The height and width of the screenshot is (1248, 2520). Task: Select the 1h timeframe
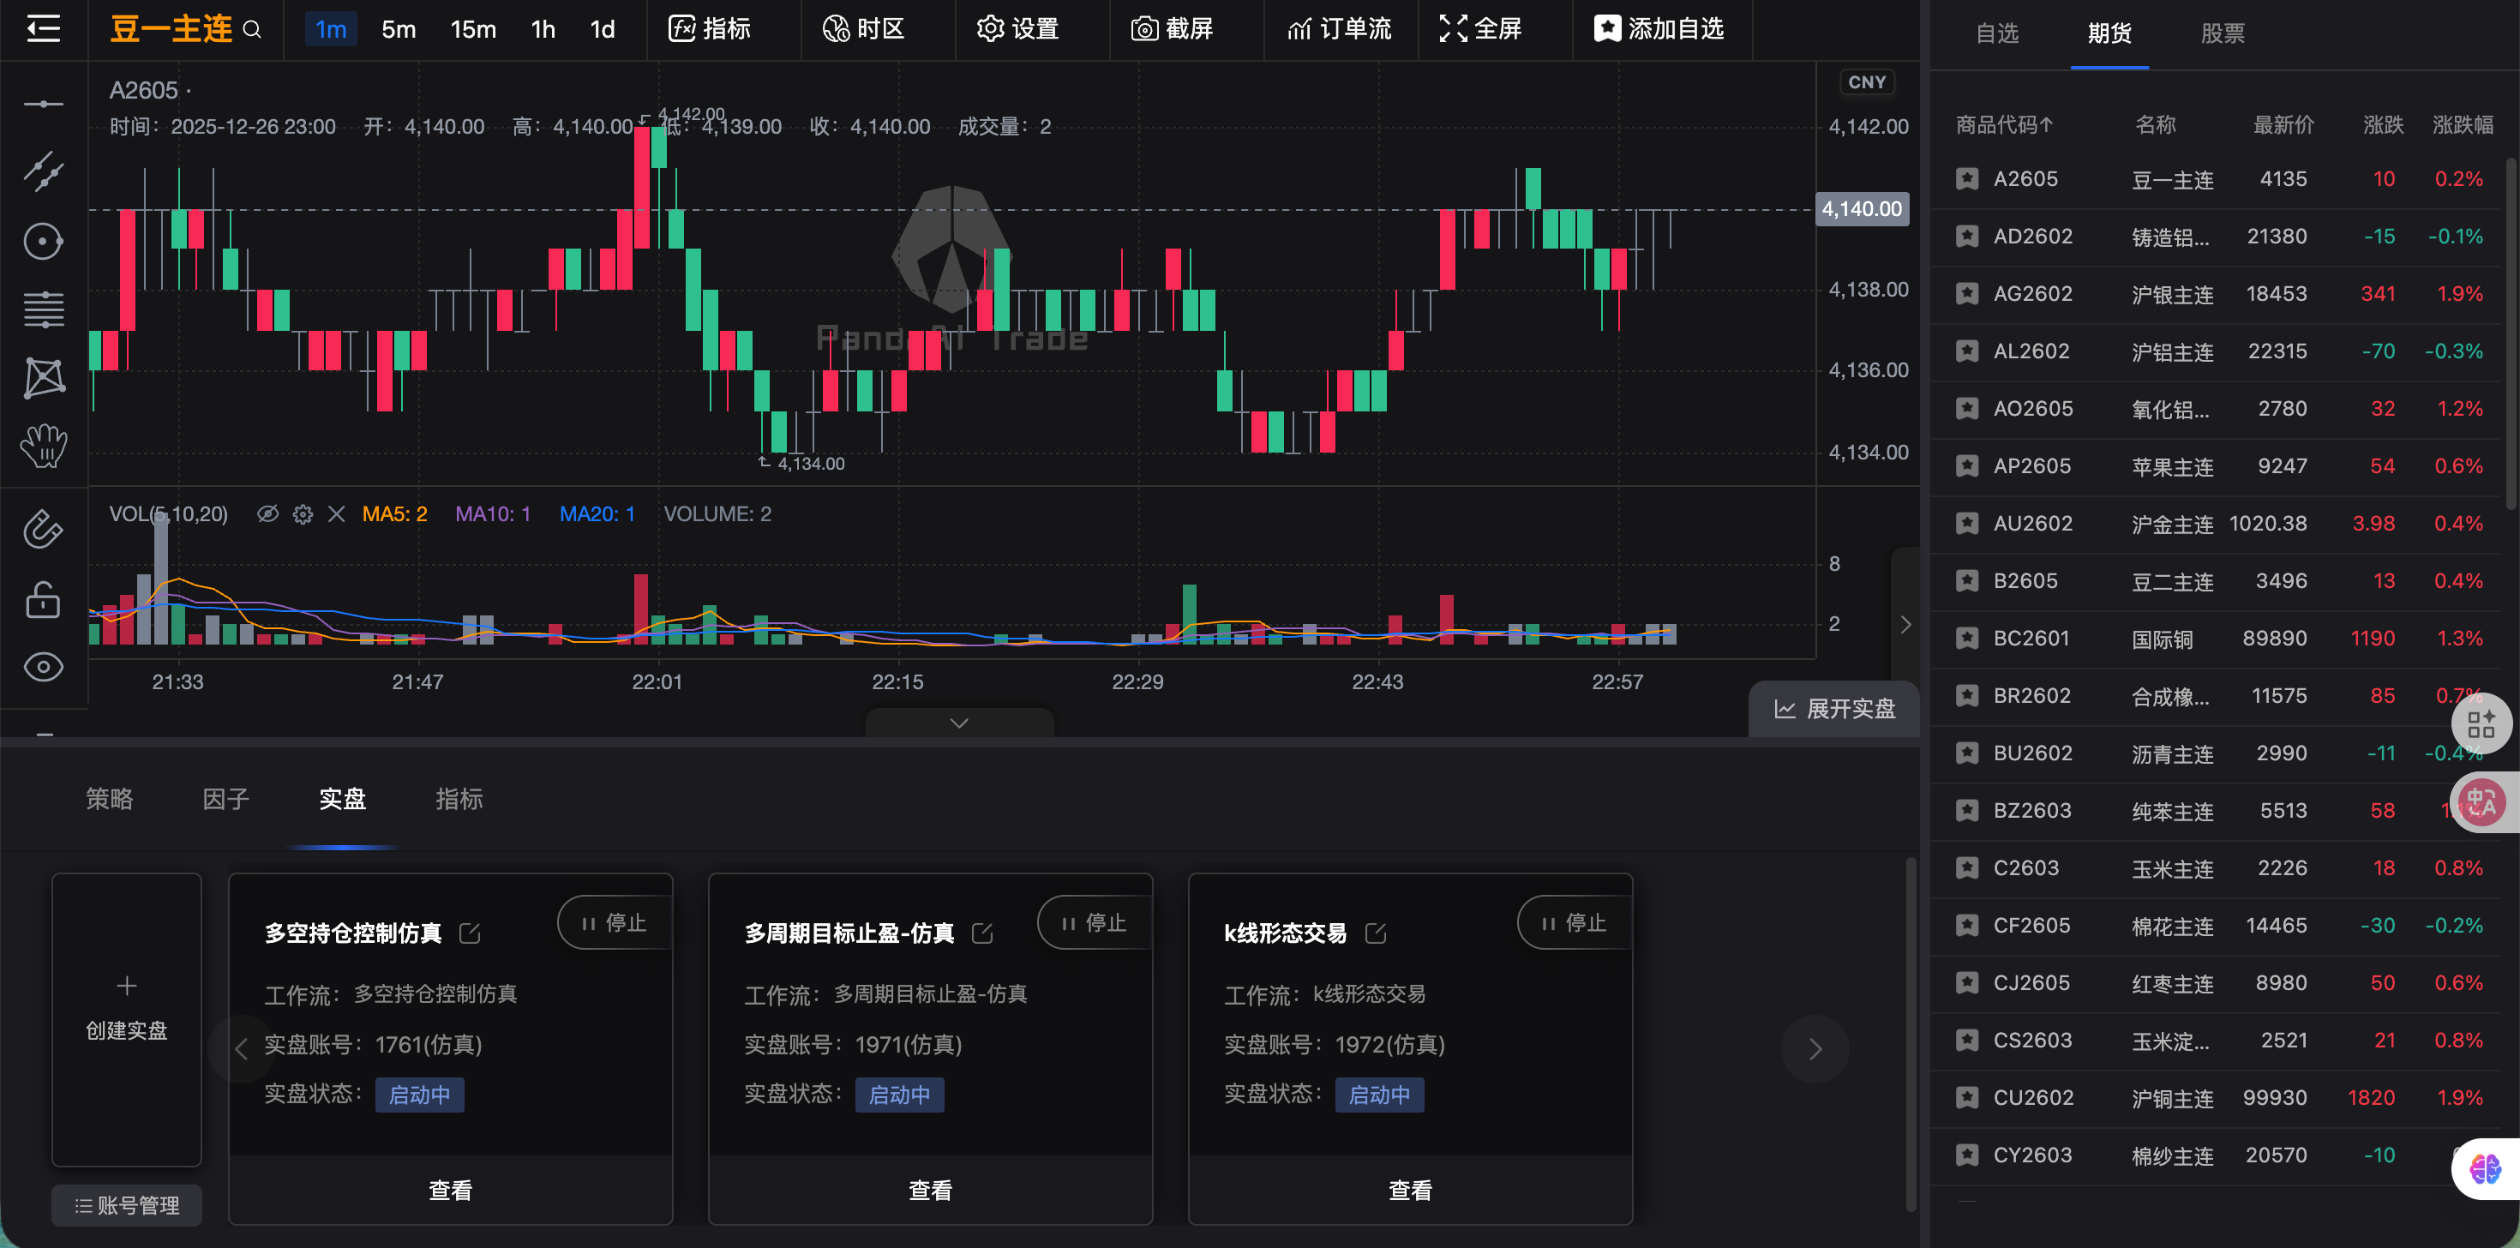click(543, 29)
